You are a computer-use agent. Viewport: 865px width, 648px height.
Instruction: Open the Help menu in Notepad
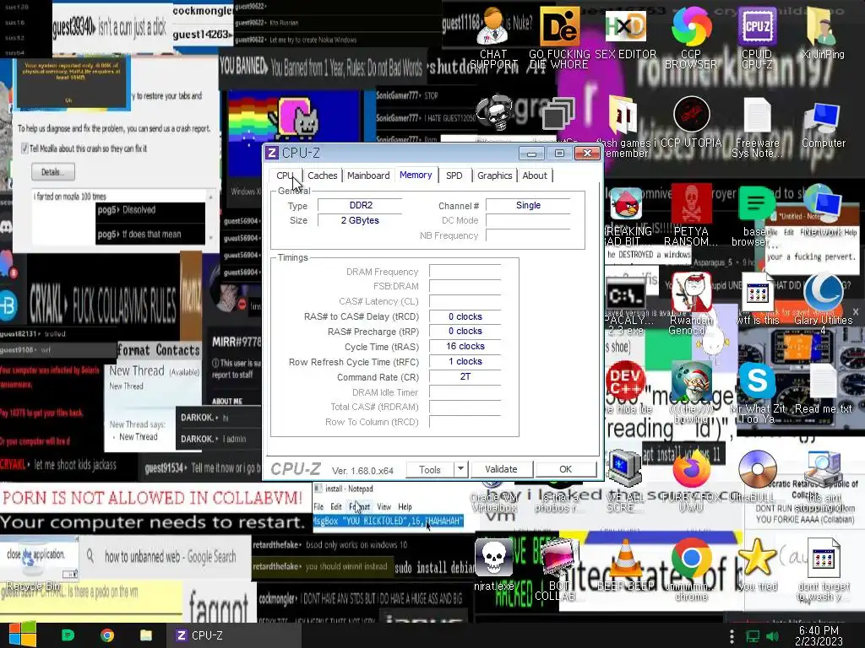click(405, 506)
